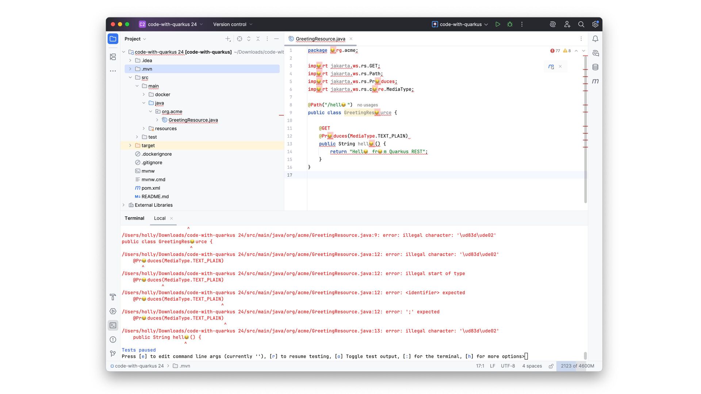This screenshot has width=701, height=394.
Task: Toggle read-only lock icon in status bar
Action: tap(551, 366)
